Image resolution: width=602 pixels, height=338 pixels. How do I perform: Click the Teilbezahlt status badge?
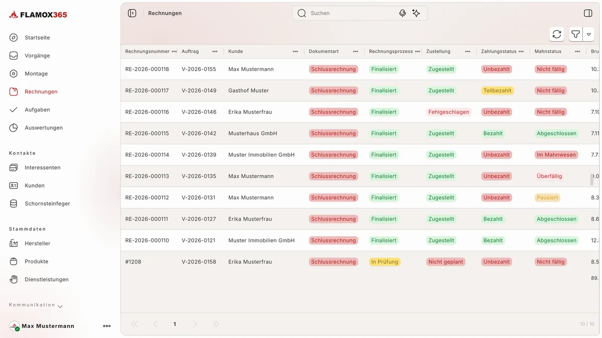click(x=498, y=91)
